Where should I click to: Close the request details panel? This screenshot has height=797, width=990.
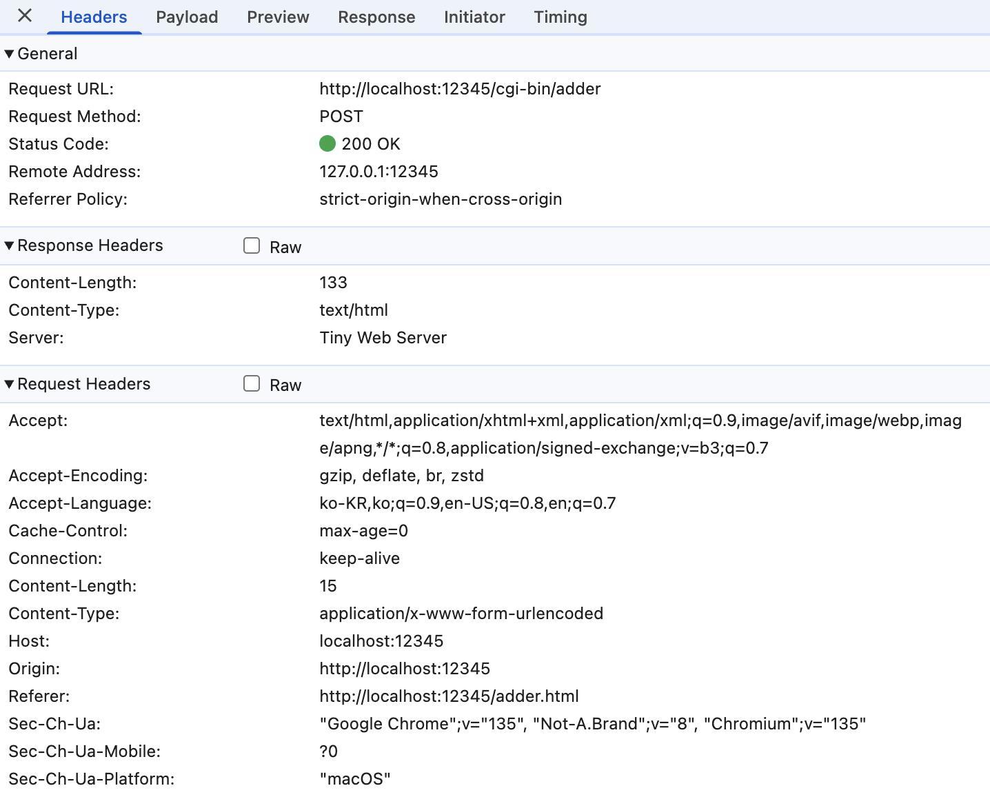click(x=25, y=16)
